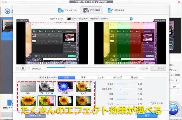Open the フォーマット format tab
The image size is (182, 120).
click(67, 11)
